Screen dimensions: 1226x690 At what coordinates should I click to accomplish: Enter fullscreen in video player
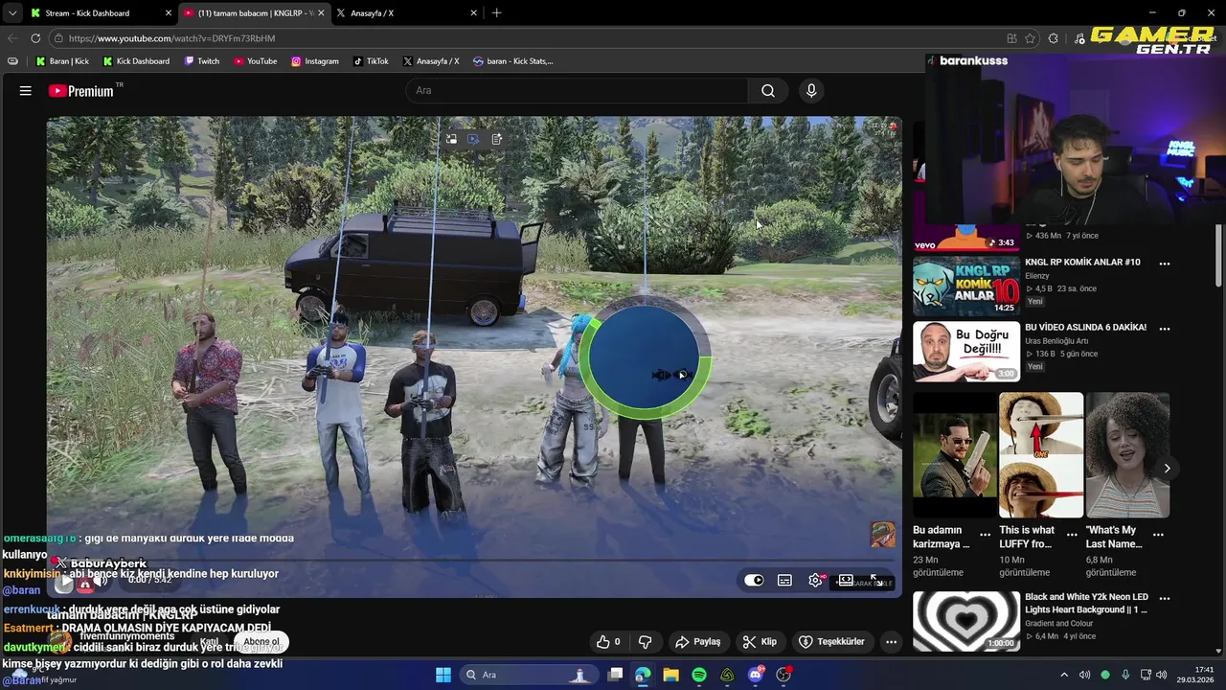click(x=874, y=580)
